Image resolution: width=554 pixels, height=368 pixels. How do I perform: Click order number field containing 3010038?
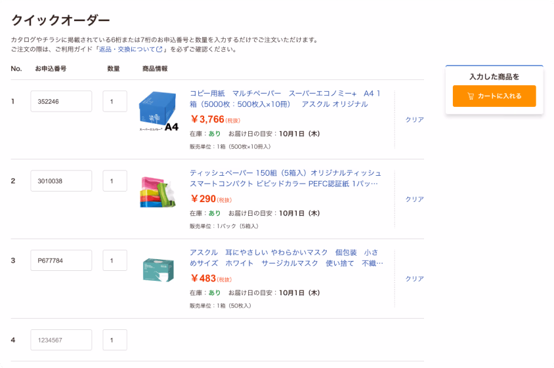tap(61, 181)
